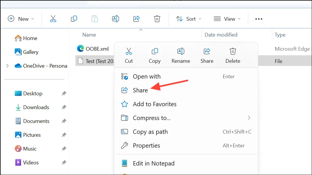Open the Downloads folder in sidebar
The image size is (312, 175).
(36, 107)
